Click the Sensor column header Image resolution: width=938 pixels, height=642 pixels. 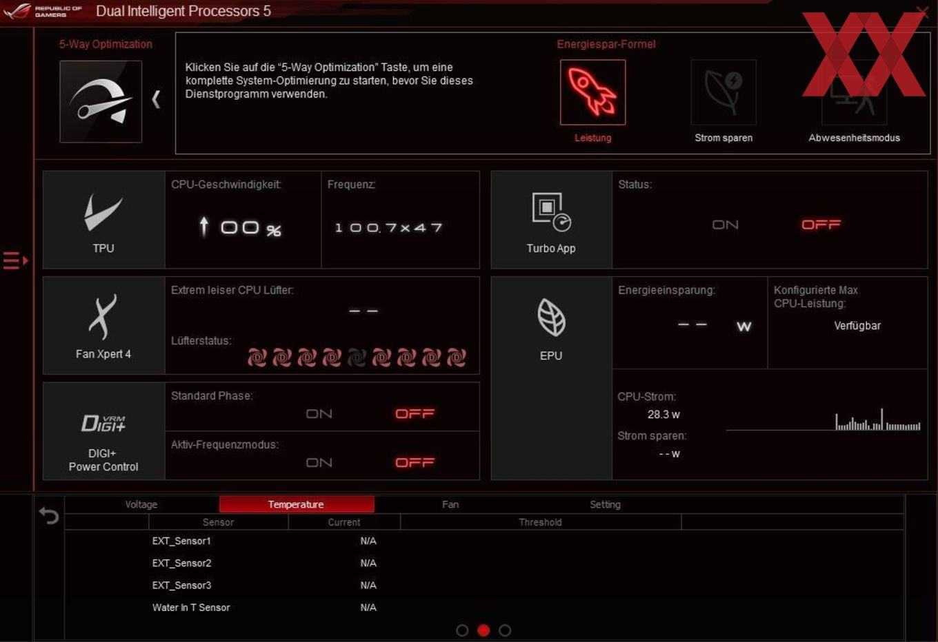[218, 522]
